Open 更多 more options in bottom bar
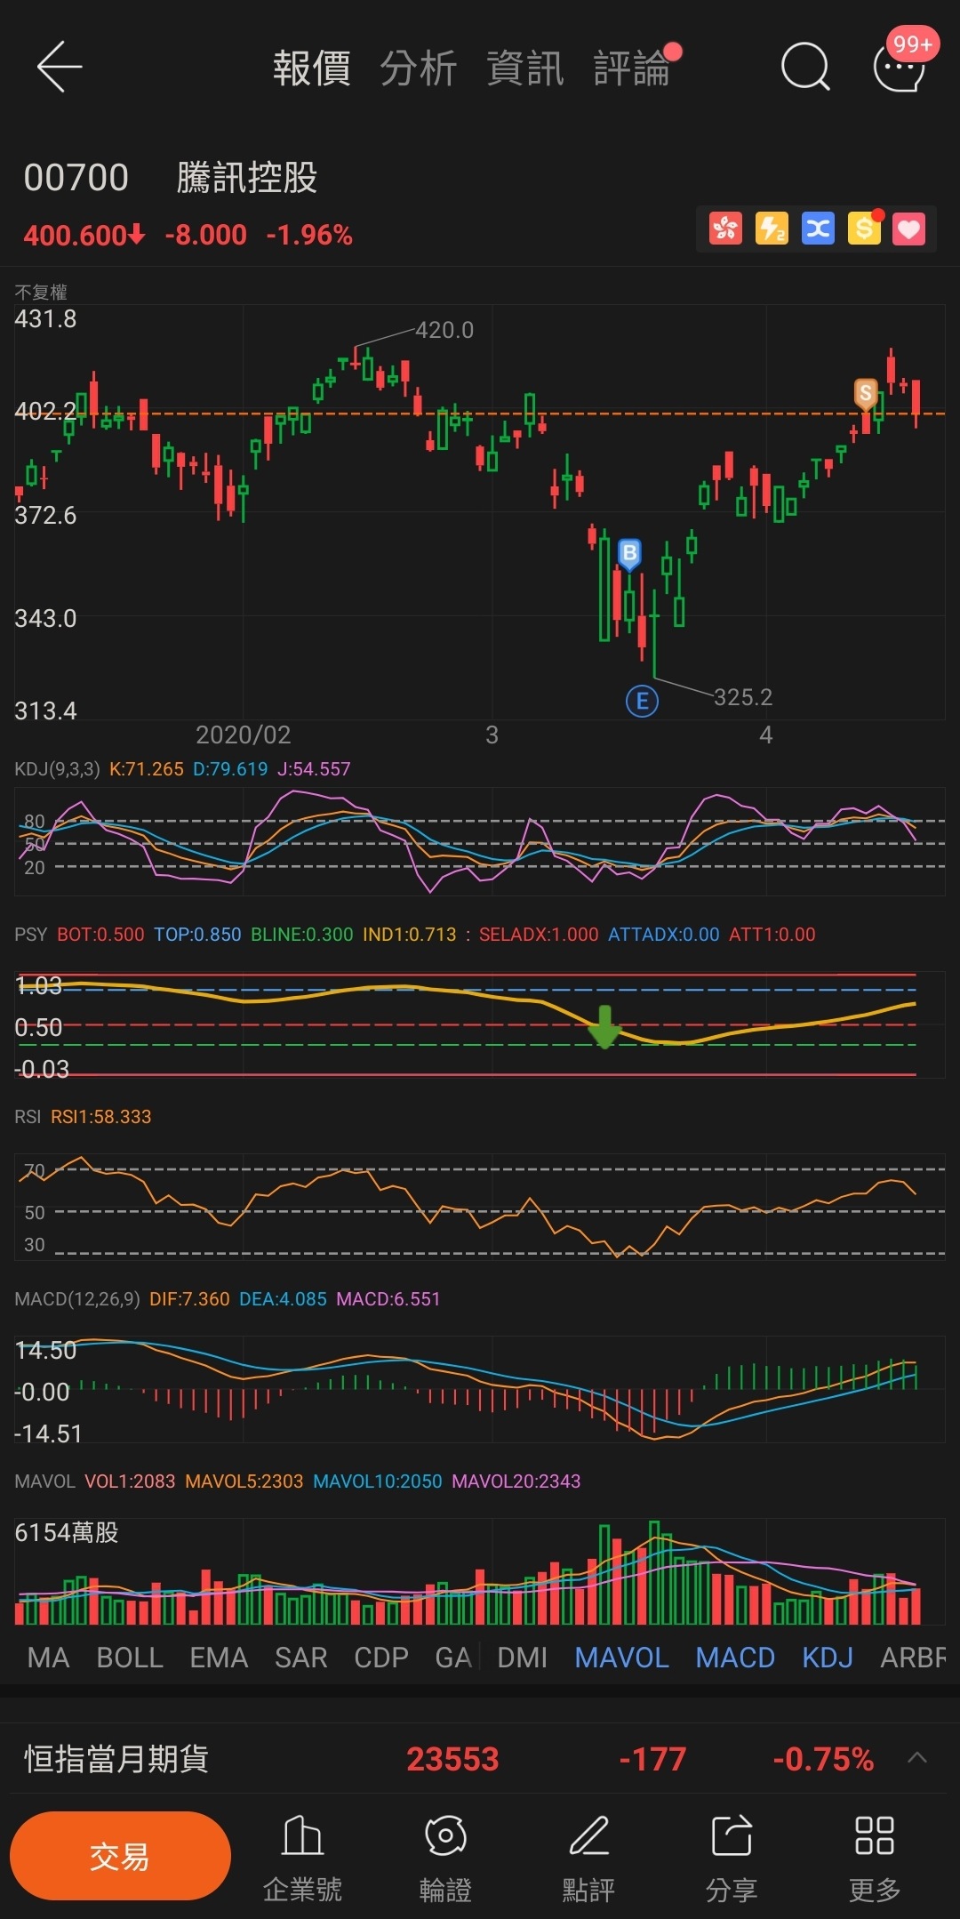 click(x=875, y=1857)
